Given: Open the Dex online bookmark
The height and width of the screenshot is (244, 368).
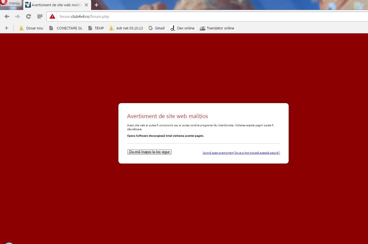Looking at the screenshot, I should [182, 28].
